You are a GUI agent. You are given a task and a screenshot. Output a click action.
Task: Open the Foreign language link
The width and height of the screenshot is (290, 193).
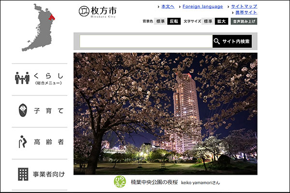pyautogui.click(x=203, y=7)
